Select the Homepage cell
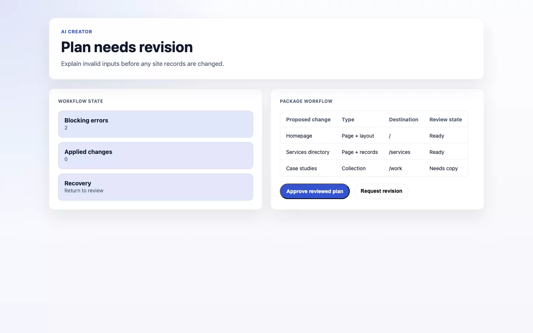 299,136
